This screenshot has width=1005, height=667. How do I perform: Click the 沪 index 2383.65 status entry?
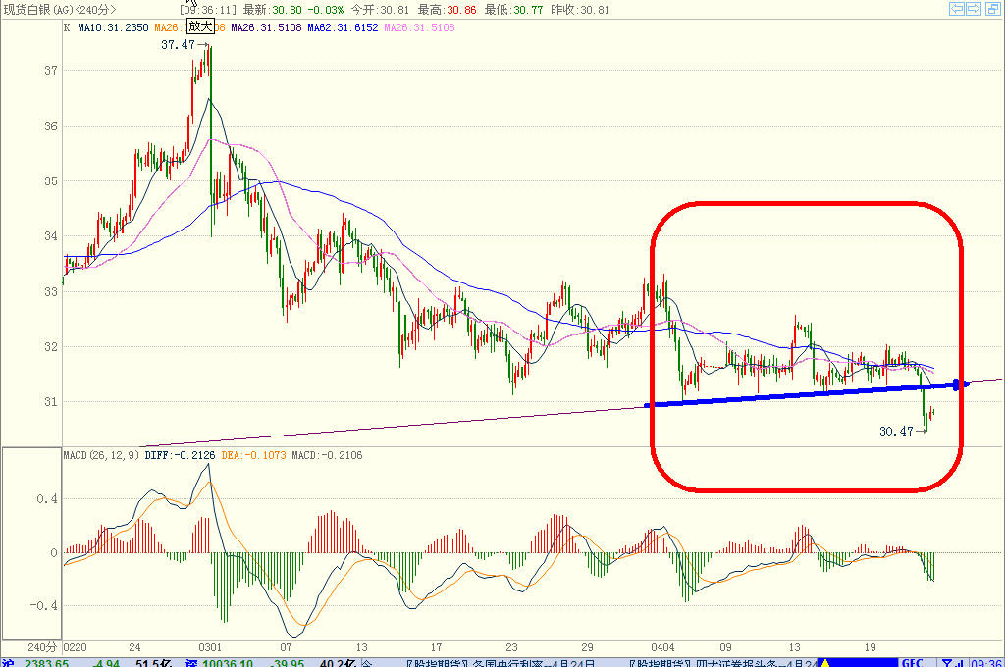point(35,662)
